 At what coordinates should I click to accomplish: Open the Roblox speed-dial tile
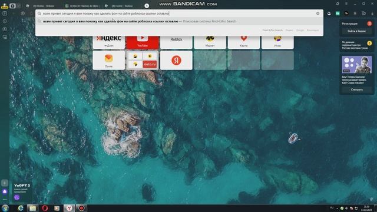point(176,42)
